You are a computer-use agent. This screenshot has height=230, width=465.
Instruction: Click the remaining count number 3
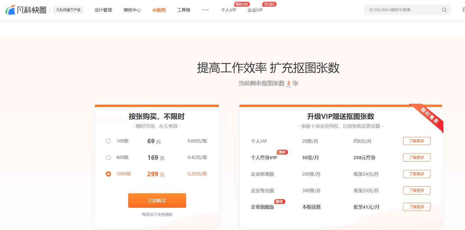pyautogui.click(x=288, y=84)
